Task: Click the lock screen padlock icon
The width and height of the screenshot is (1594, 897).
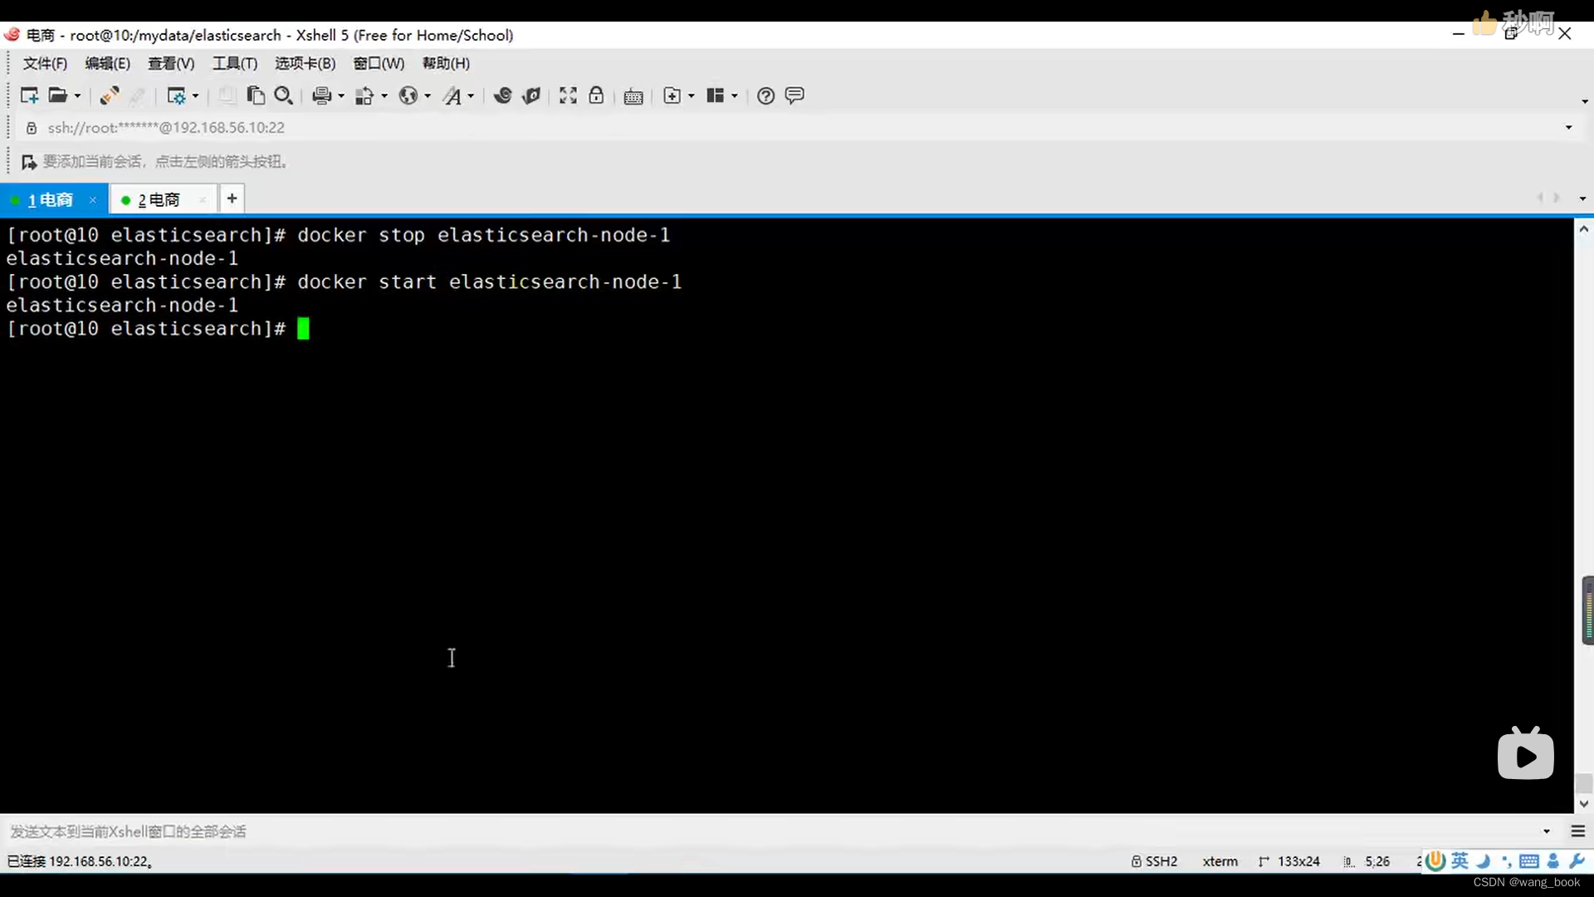Action: 596,96
